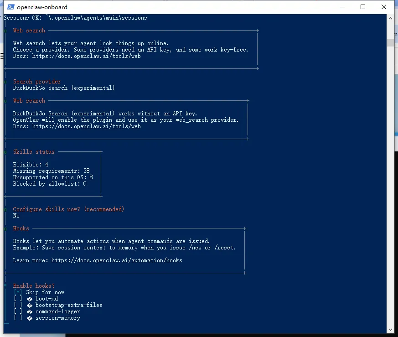Click 'Unsupported on this OS: 8' line

click(53, 177)
